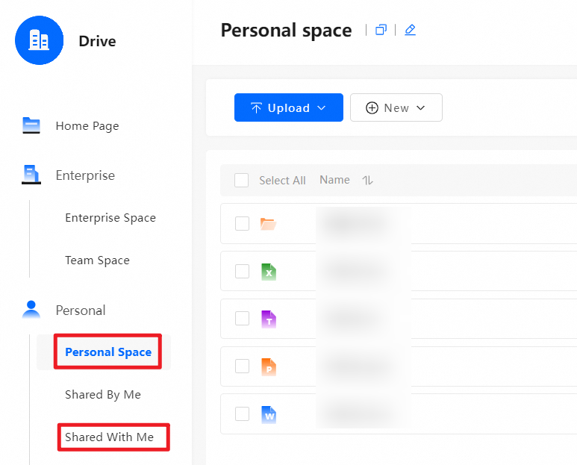Click the orange folder icon in file list
This screenshot has height=465, width=577.
click(269, 223)
